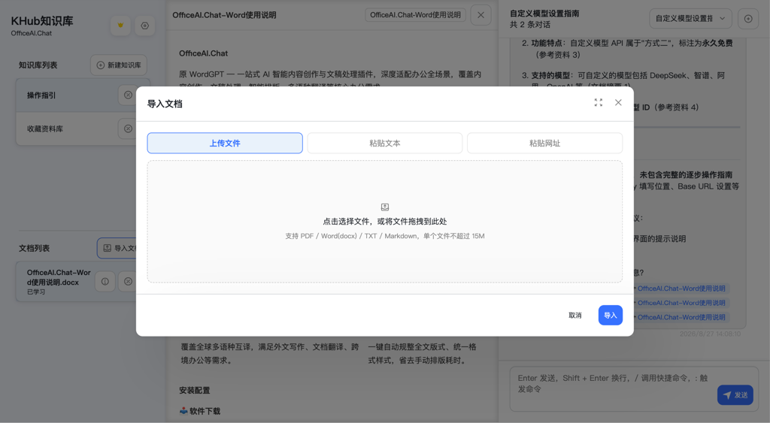The width and height of the screenshot is (770, 423).
Task: Delete the 操作指引 knowledge base
Action: [x=128, y=95]
